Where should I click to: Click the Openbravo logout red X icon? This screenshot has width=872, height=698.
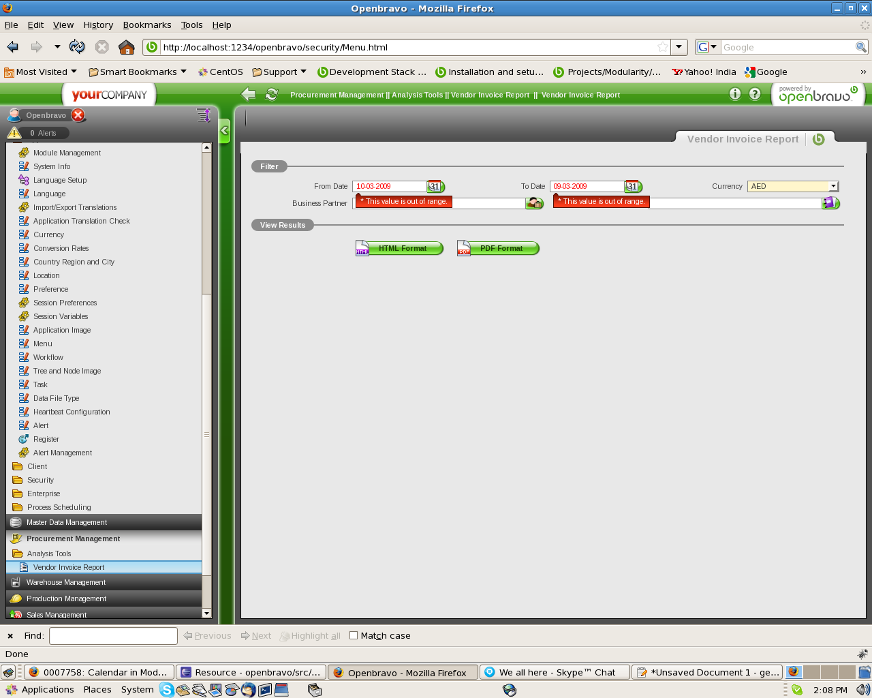[x=78, y=115]
